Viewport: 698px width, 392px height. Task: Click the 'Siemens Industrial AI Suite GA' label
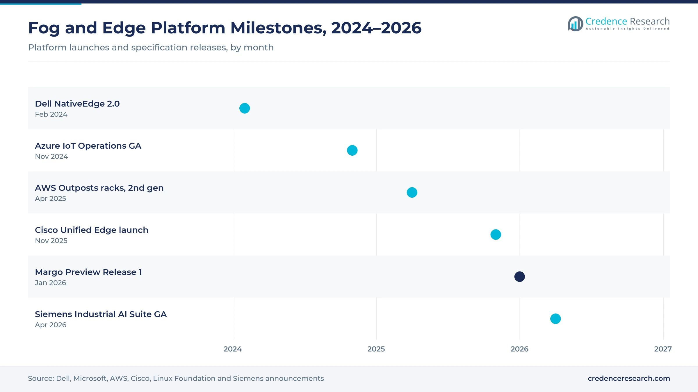(x=101, y=314)
